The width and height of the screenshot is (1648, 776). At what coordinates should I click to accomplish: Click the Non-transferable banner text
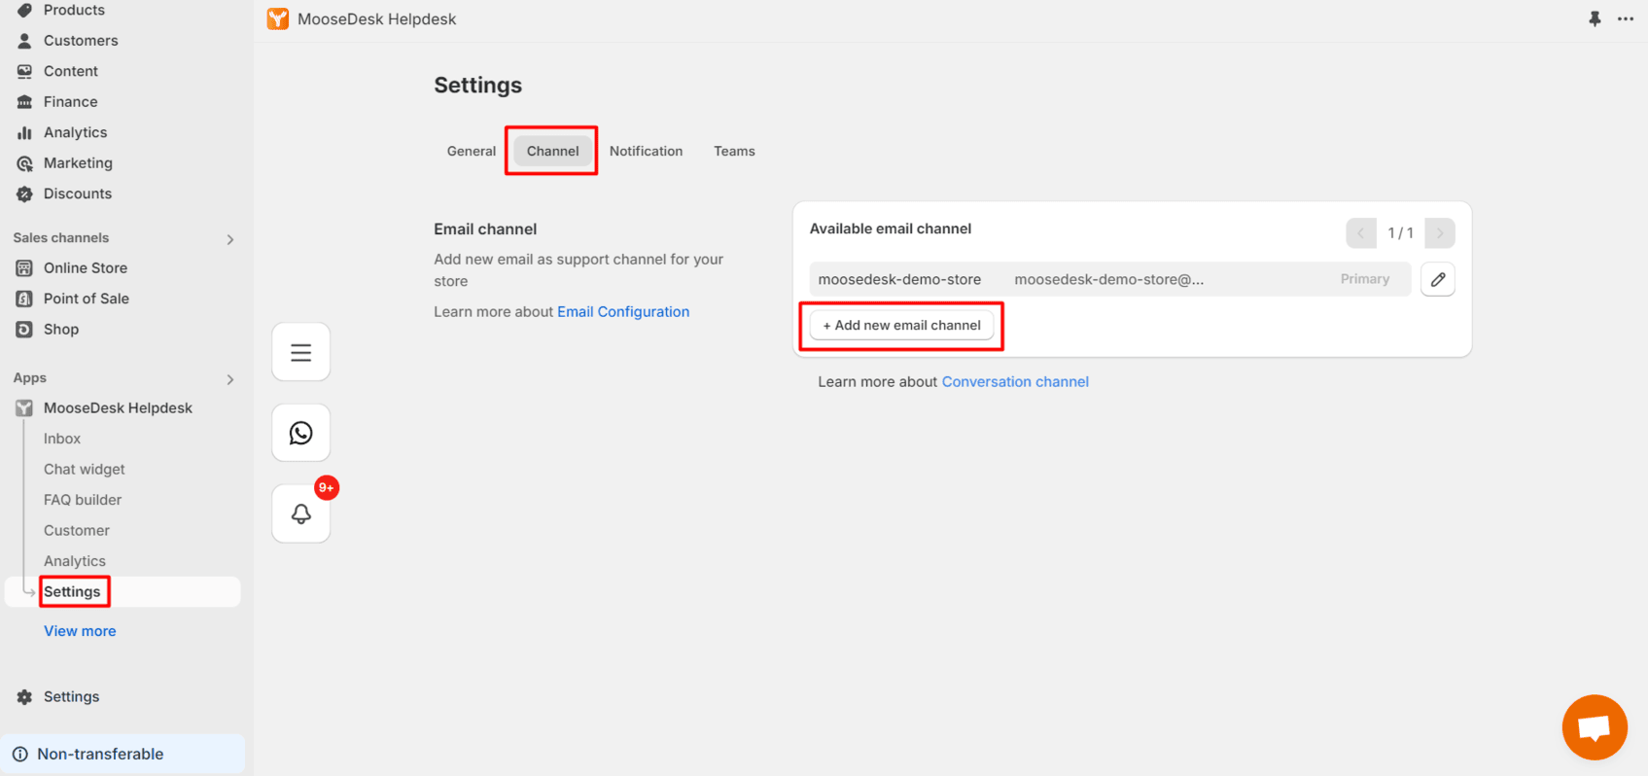(x=100, y=755)
